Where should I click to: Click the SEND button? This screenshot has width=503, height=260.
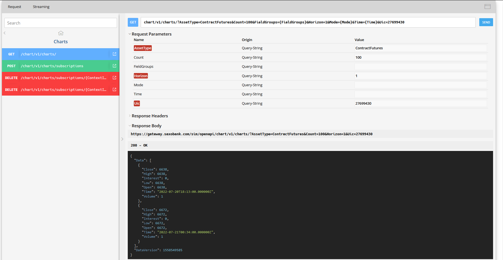point(486,22)
